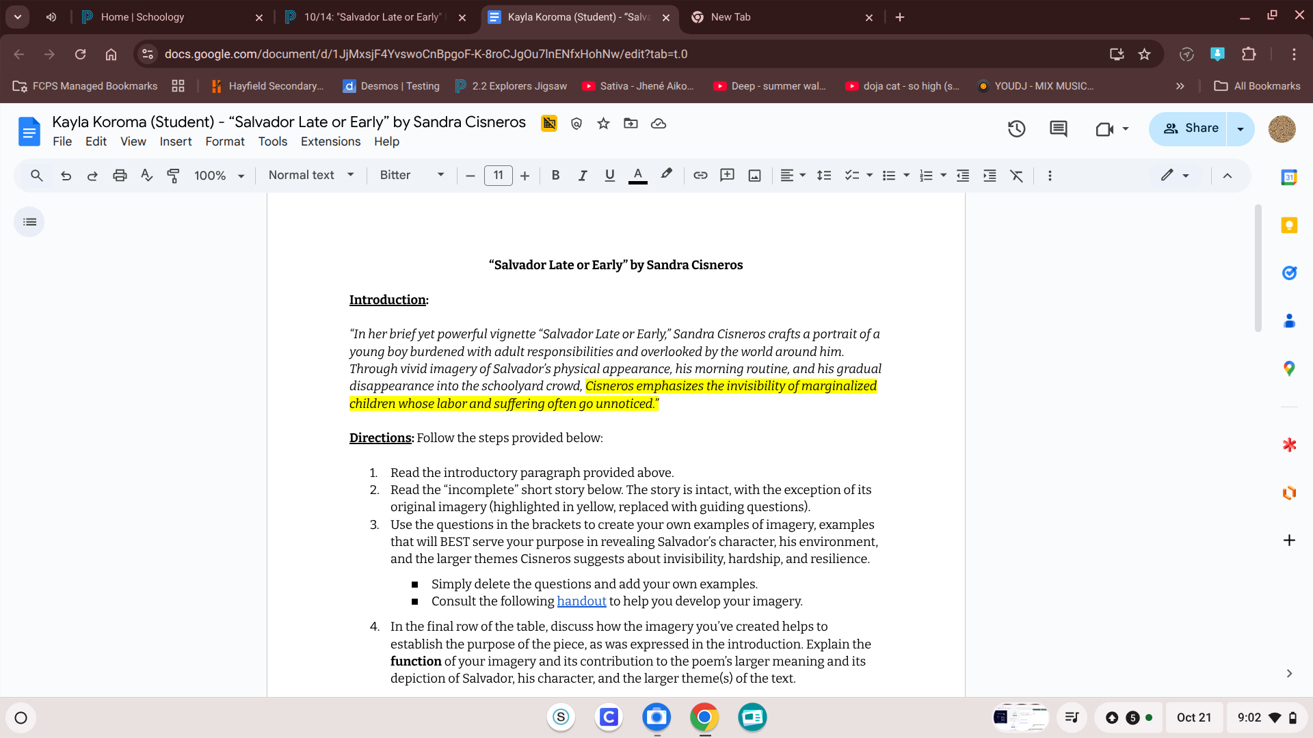Screen dimensions: 1313x738
Task: Click the Print icon in toolbar
Action: point(120,176)
